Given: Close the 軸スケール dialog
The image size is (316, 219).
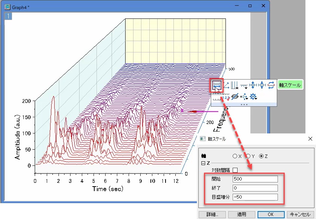Looking at the screenshot, I should coord(310,139).
